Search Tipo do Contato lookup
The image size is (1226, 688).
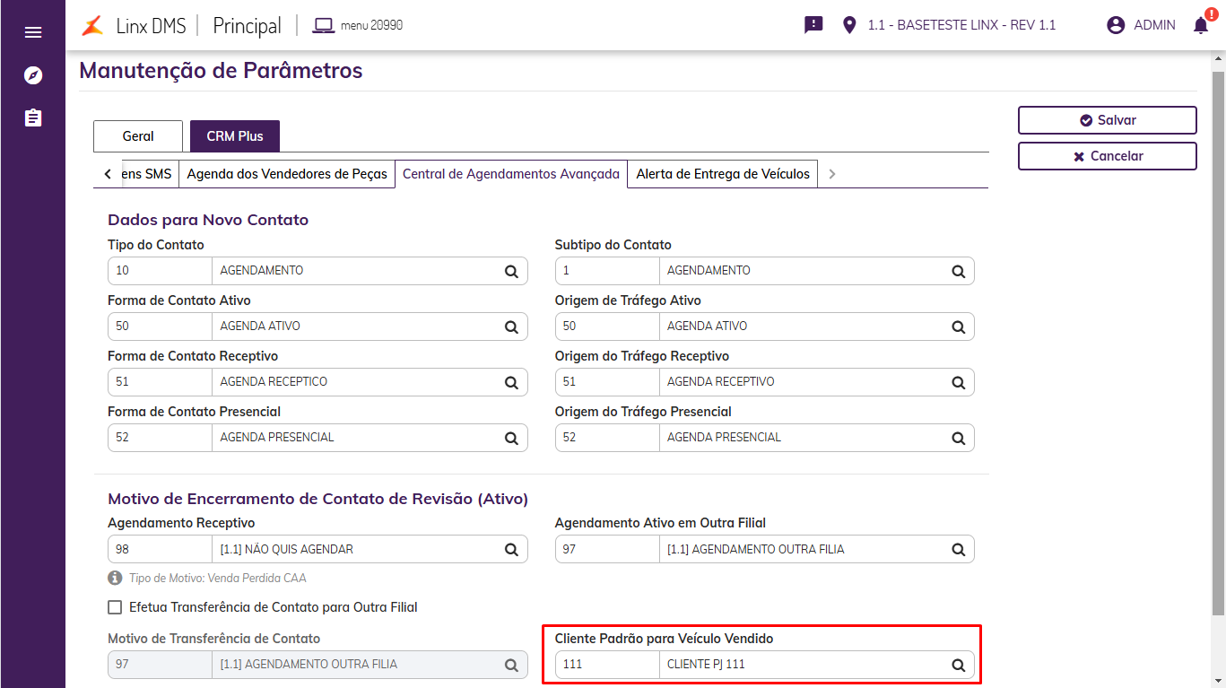point(511,272)
